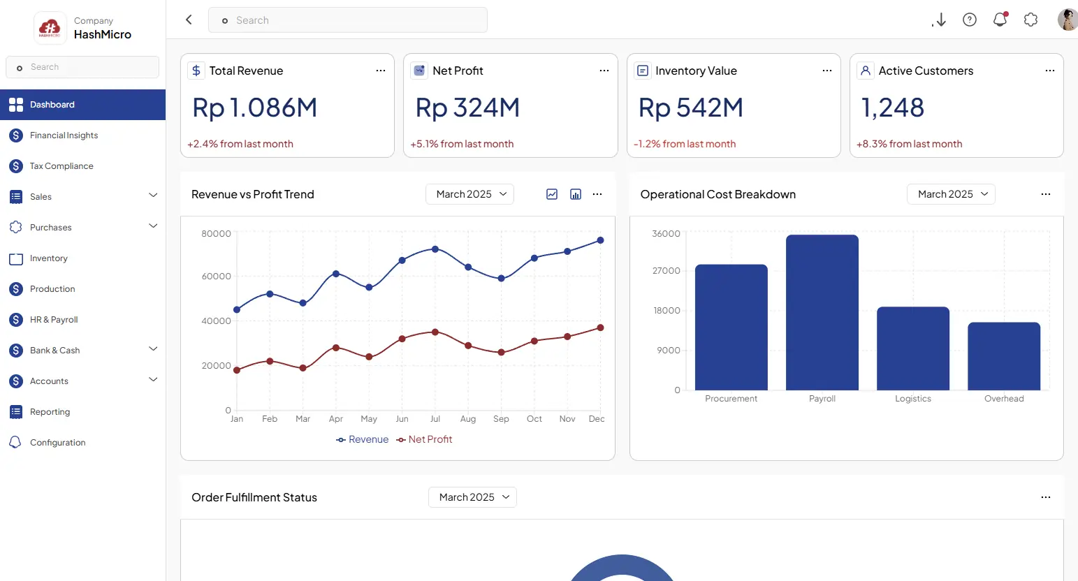Open Order Fulfillment Status month dropdown
The height and width of the screenshot is (581, 1078).
click(472, 497)
